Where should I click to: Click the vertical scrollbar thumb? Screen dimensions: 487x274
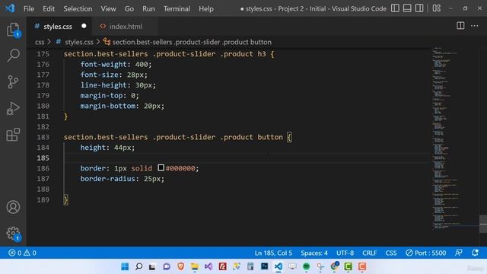483,224
